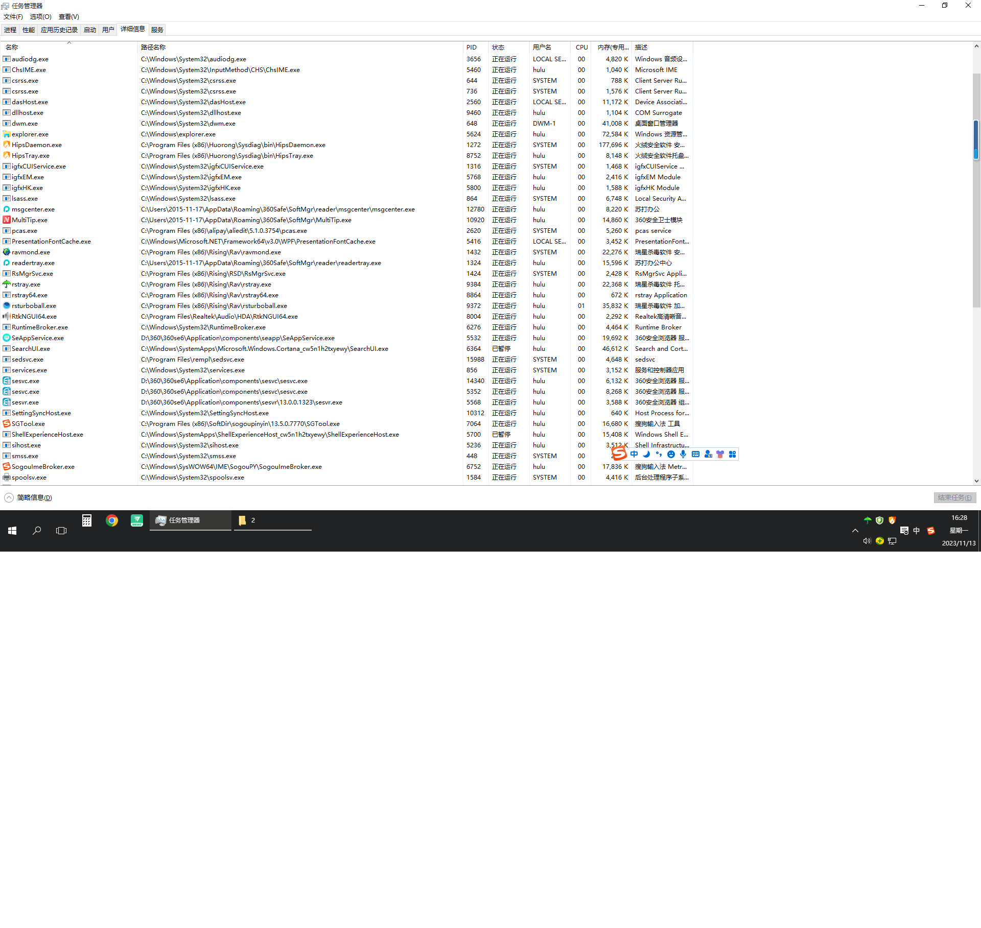
Task: Click the 中 input indicator in the tray
Action: point(917,531)
